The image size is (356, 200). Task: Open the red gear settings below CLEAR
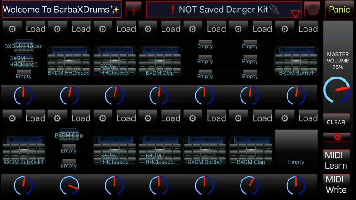[336, 137]
